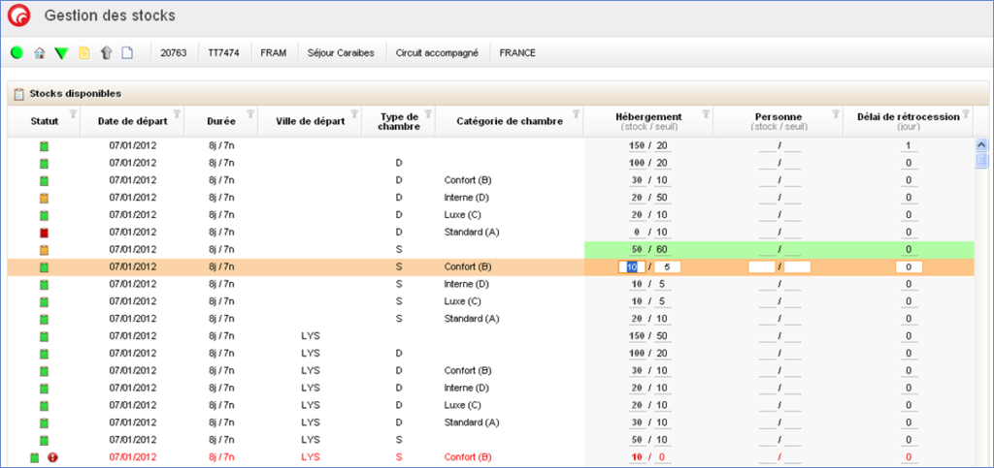The height and width of the screenshot is (468, 994).
Task: Click the green downward triangle toolbar icon
Action: pos(61,52)
